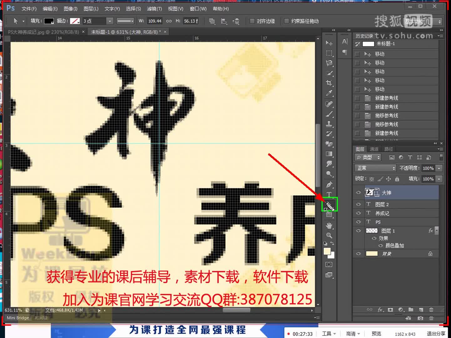Add a layer mask
The image size is (451, 338).
click(x=390, y=310)
